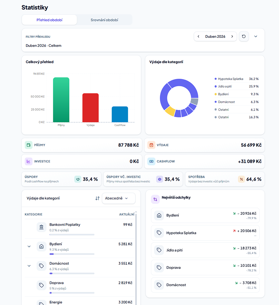Image resolution: width=279 pixels, height=305 pixels.
Task: Open the Doprava deviation entry
Action: click(205, 267)
